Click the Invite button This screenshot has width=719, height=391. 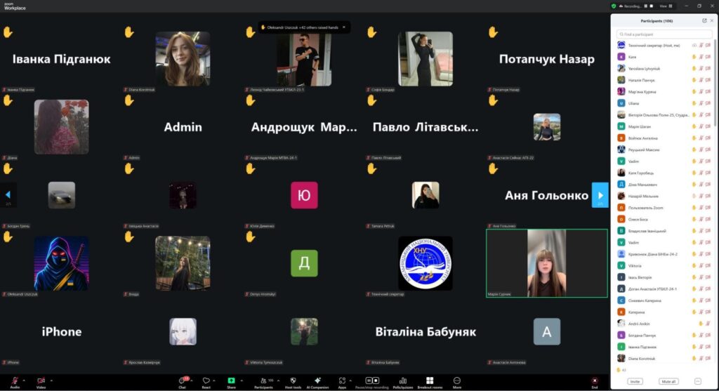tap(635, 381)
